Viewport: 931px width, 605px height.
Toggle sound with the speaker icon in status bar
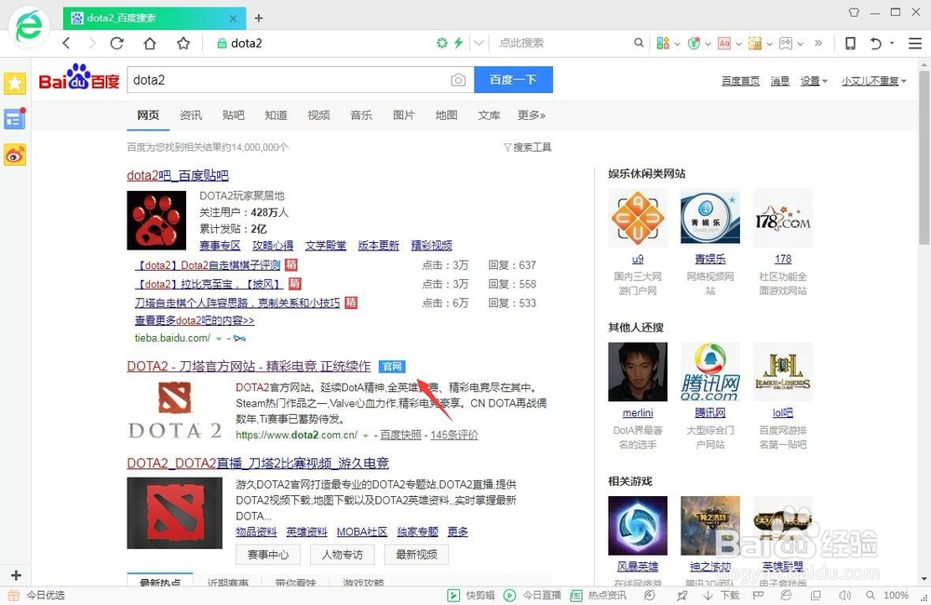[843, 595]
